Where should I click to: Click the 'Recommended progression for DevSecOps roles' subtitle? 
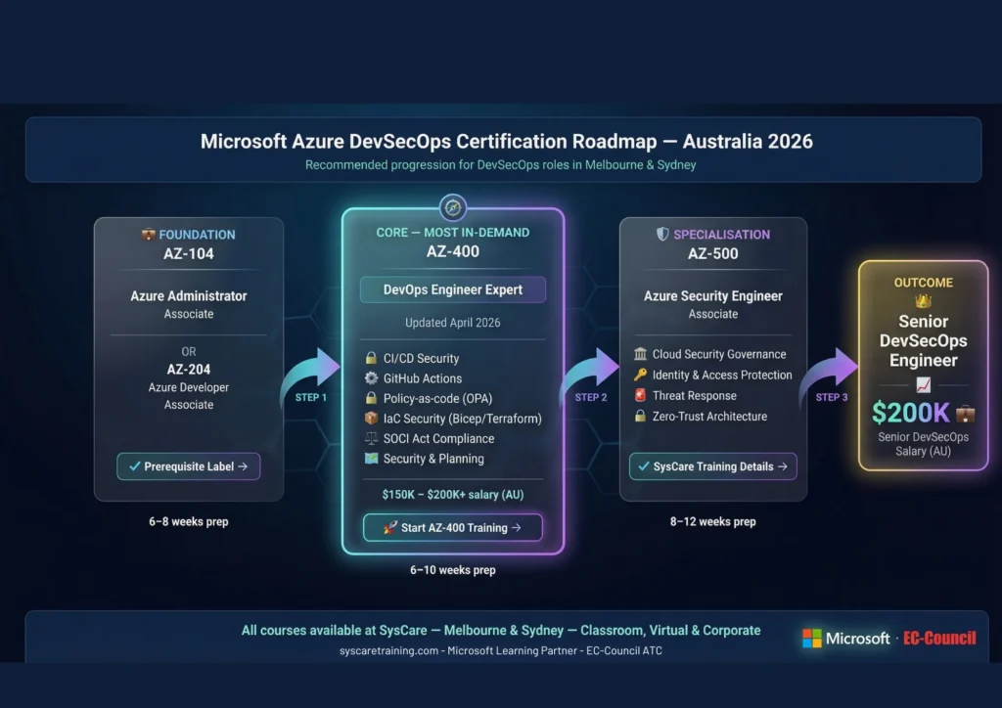[x=500, y=164]
